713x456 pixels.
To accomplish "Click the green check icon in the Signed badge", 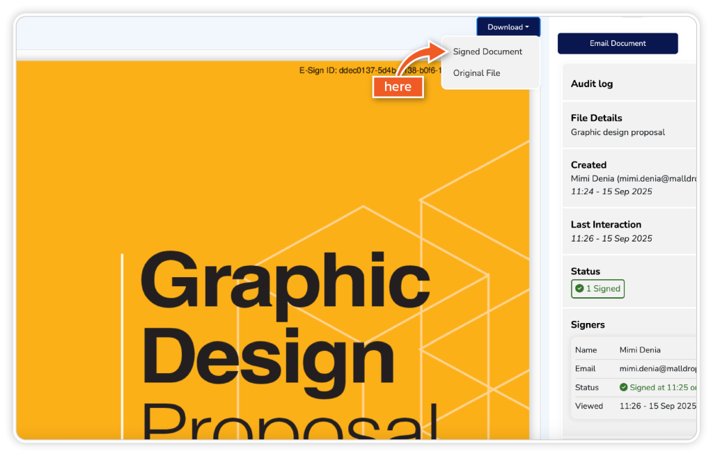I will (579, 289).
